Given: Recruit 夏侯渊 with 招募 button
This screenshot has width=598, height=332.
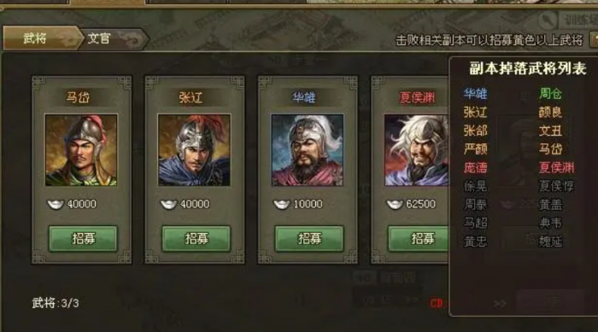Looking at the screenshot, I should point(419,239).
